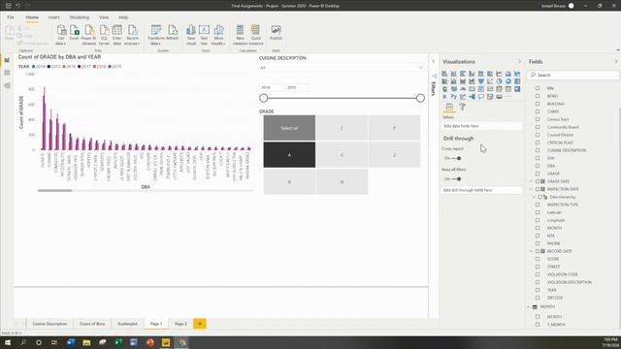
Task: Open the File menu
Action: coord(11,17)
